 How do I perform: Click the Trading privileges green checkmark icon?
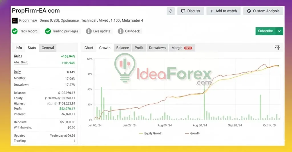48,31
